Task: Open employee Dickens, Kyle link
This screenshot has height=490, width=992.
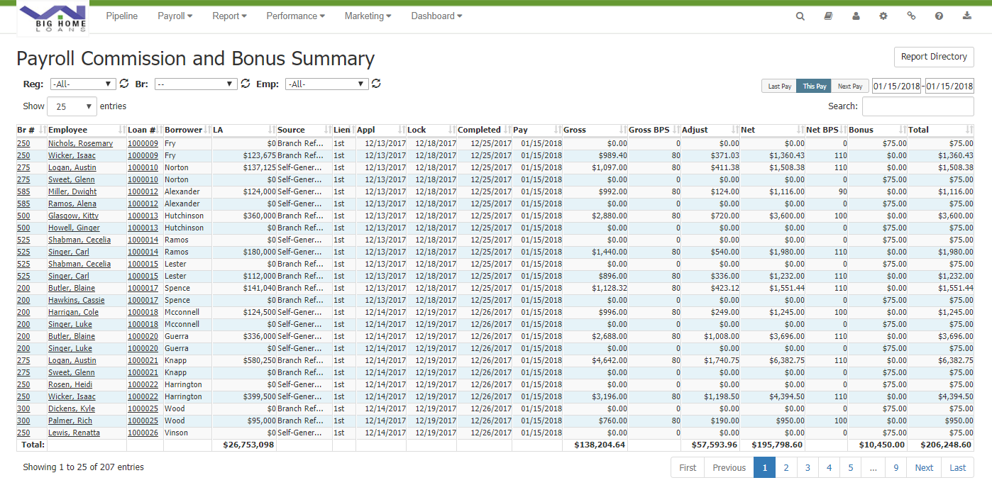Action: tap(72, 409)
